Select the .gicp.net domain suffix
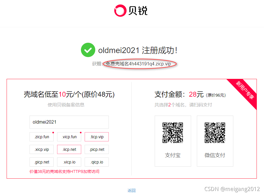This screenshot has height=195, width=264. (42, 162)
